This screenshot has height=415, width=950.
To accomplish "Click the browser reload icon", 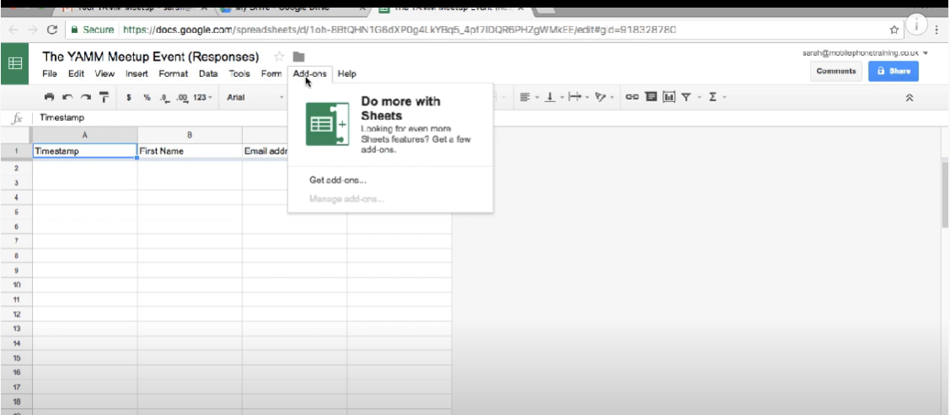I will click(52, 29).
